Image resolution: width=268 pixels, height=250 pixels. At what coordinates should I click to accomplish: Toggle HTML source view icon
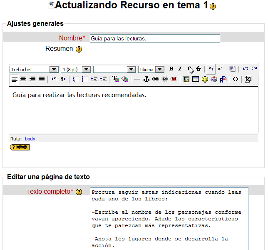[x=235, y=79]
